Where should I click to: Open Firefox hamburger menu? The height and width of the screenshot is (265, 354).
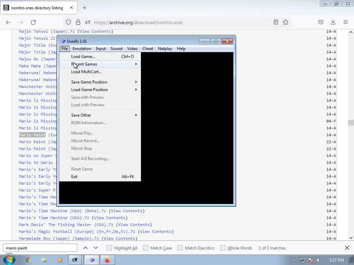pyautogui.click(x=346, y=22)
